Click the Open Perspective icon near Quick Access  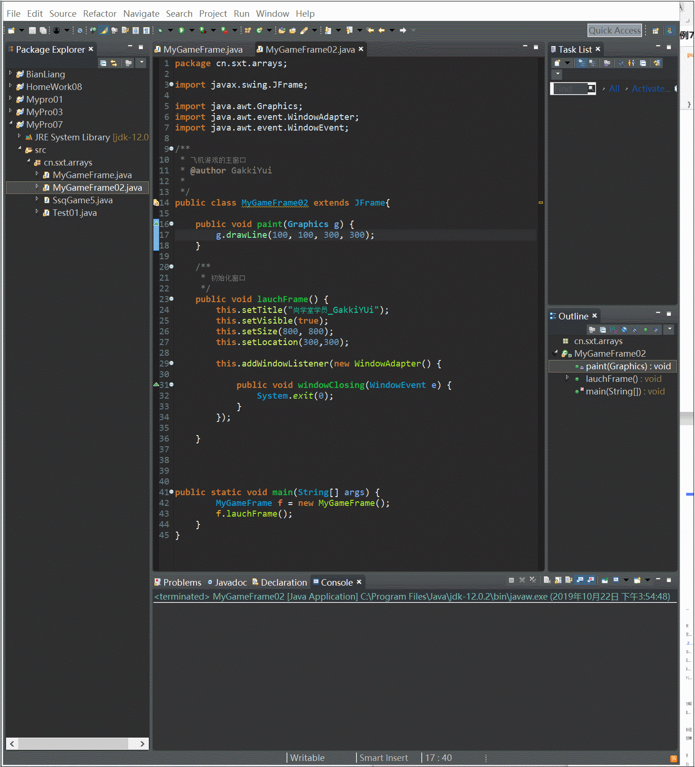[x=655, y=30]
